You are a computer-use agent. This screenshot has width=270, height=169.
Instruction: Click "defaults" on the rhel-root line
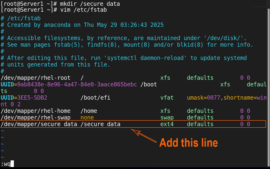click(200, 78)
